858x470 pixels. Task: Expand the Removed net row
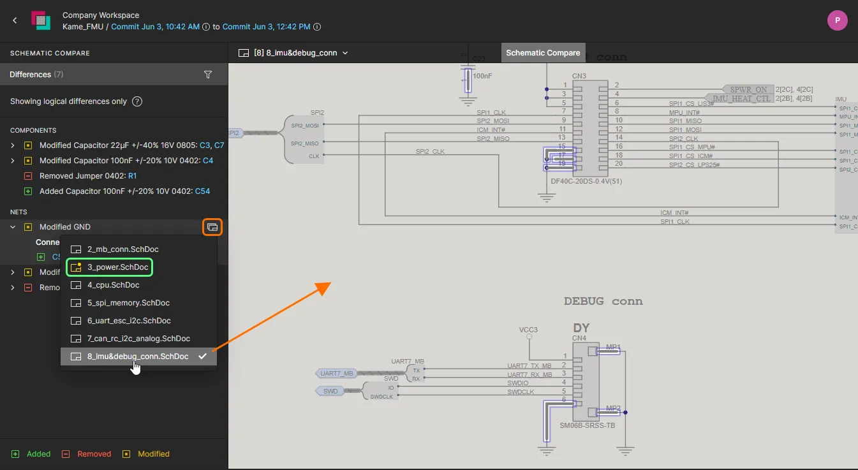[x=13, y=288]
